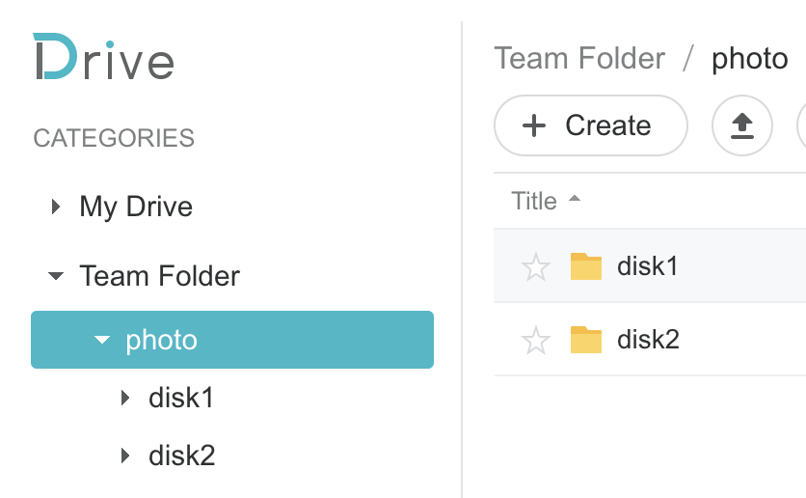
Task: Click the upload arrow icon button
Action: [x=741, y=125]
